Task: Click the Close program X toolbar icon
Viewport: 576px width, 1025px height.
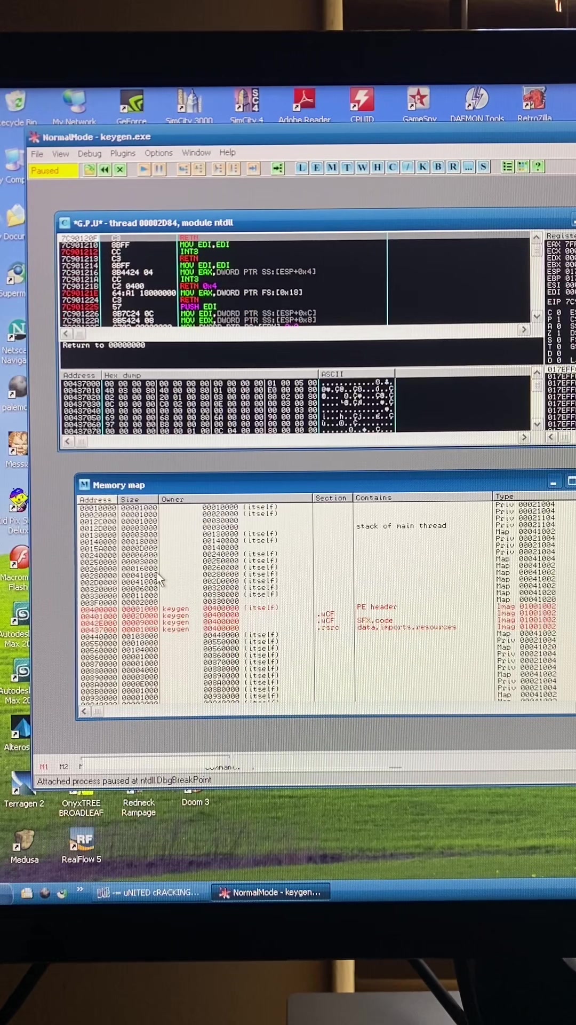Action: (x=120, y=169)
